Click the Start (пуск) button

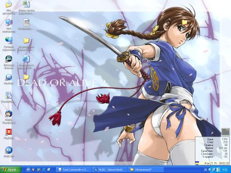[x=11, y=170]
